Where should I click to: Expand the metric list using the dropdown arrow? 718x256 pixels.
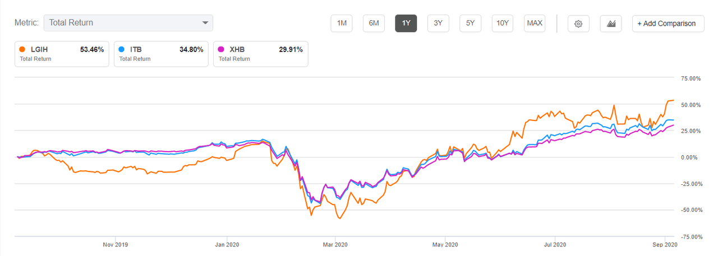point(205,23)
